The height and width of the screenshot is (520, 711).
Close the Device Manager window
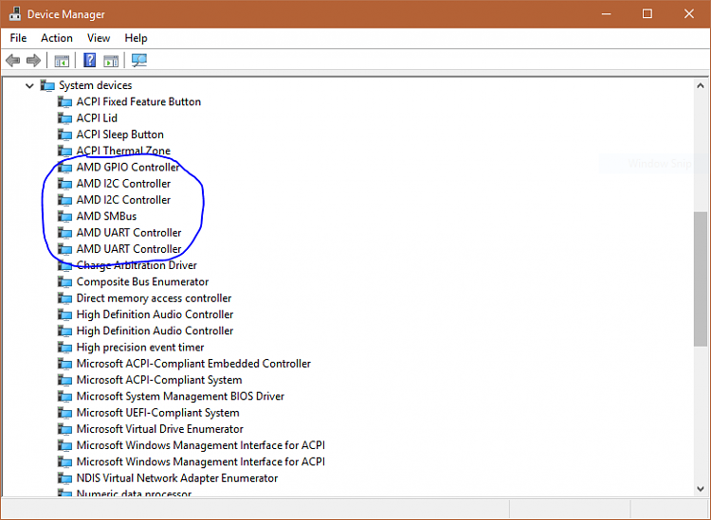[689, 14]
